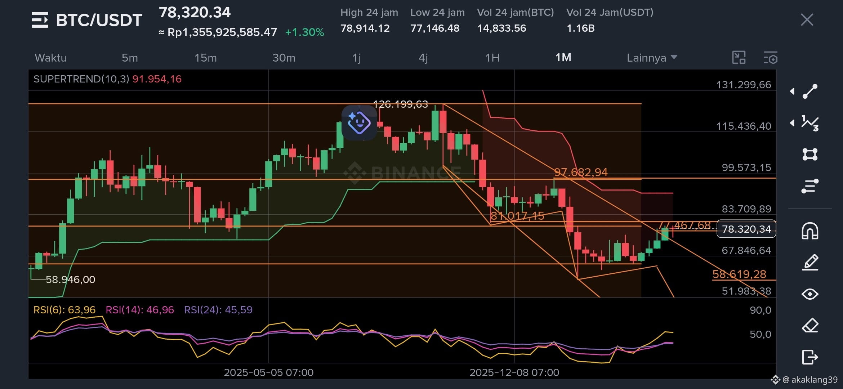Viewport: 843px width, 389px height.
Task: Click the RSI 90,0 scale label
Action: click(x=761, y=310)
